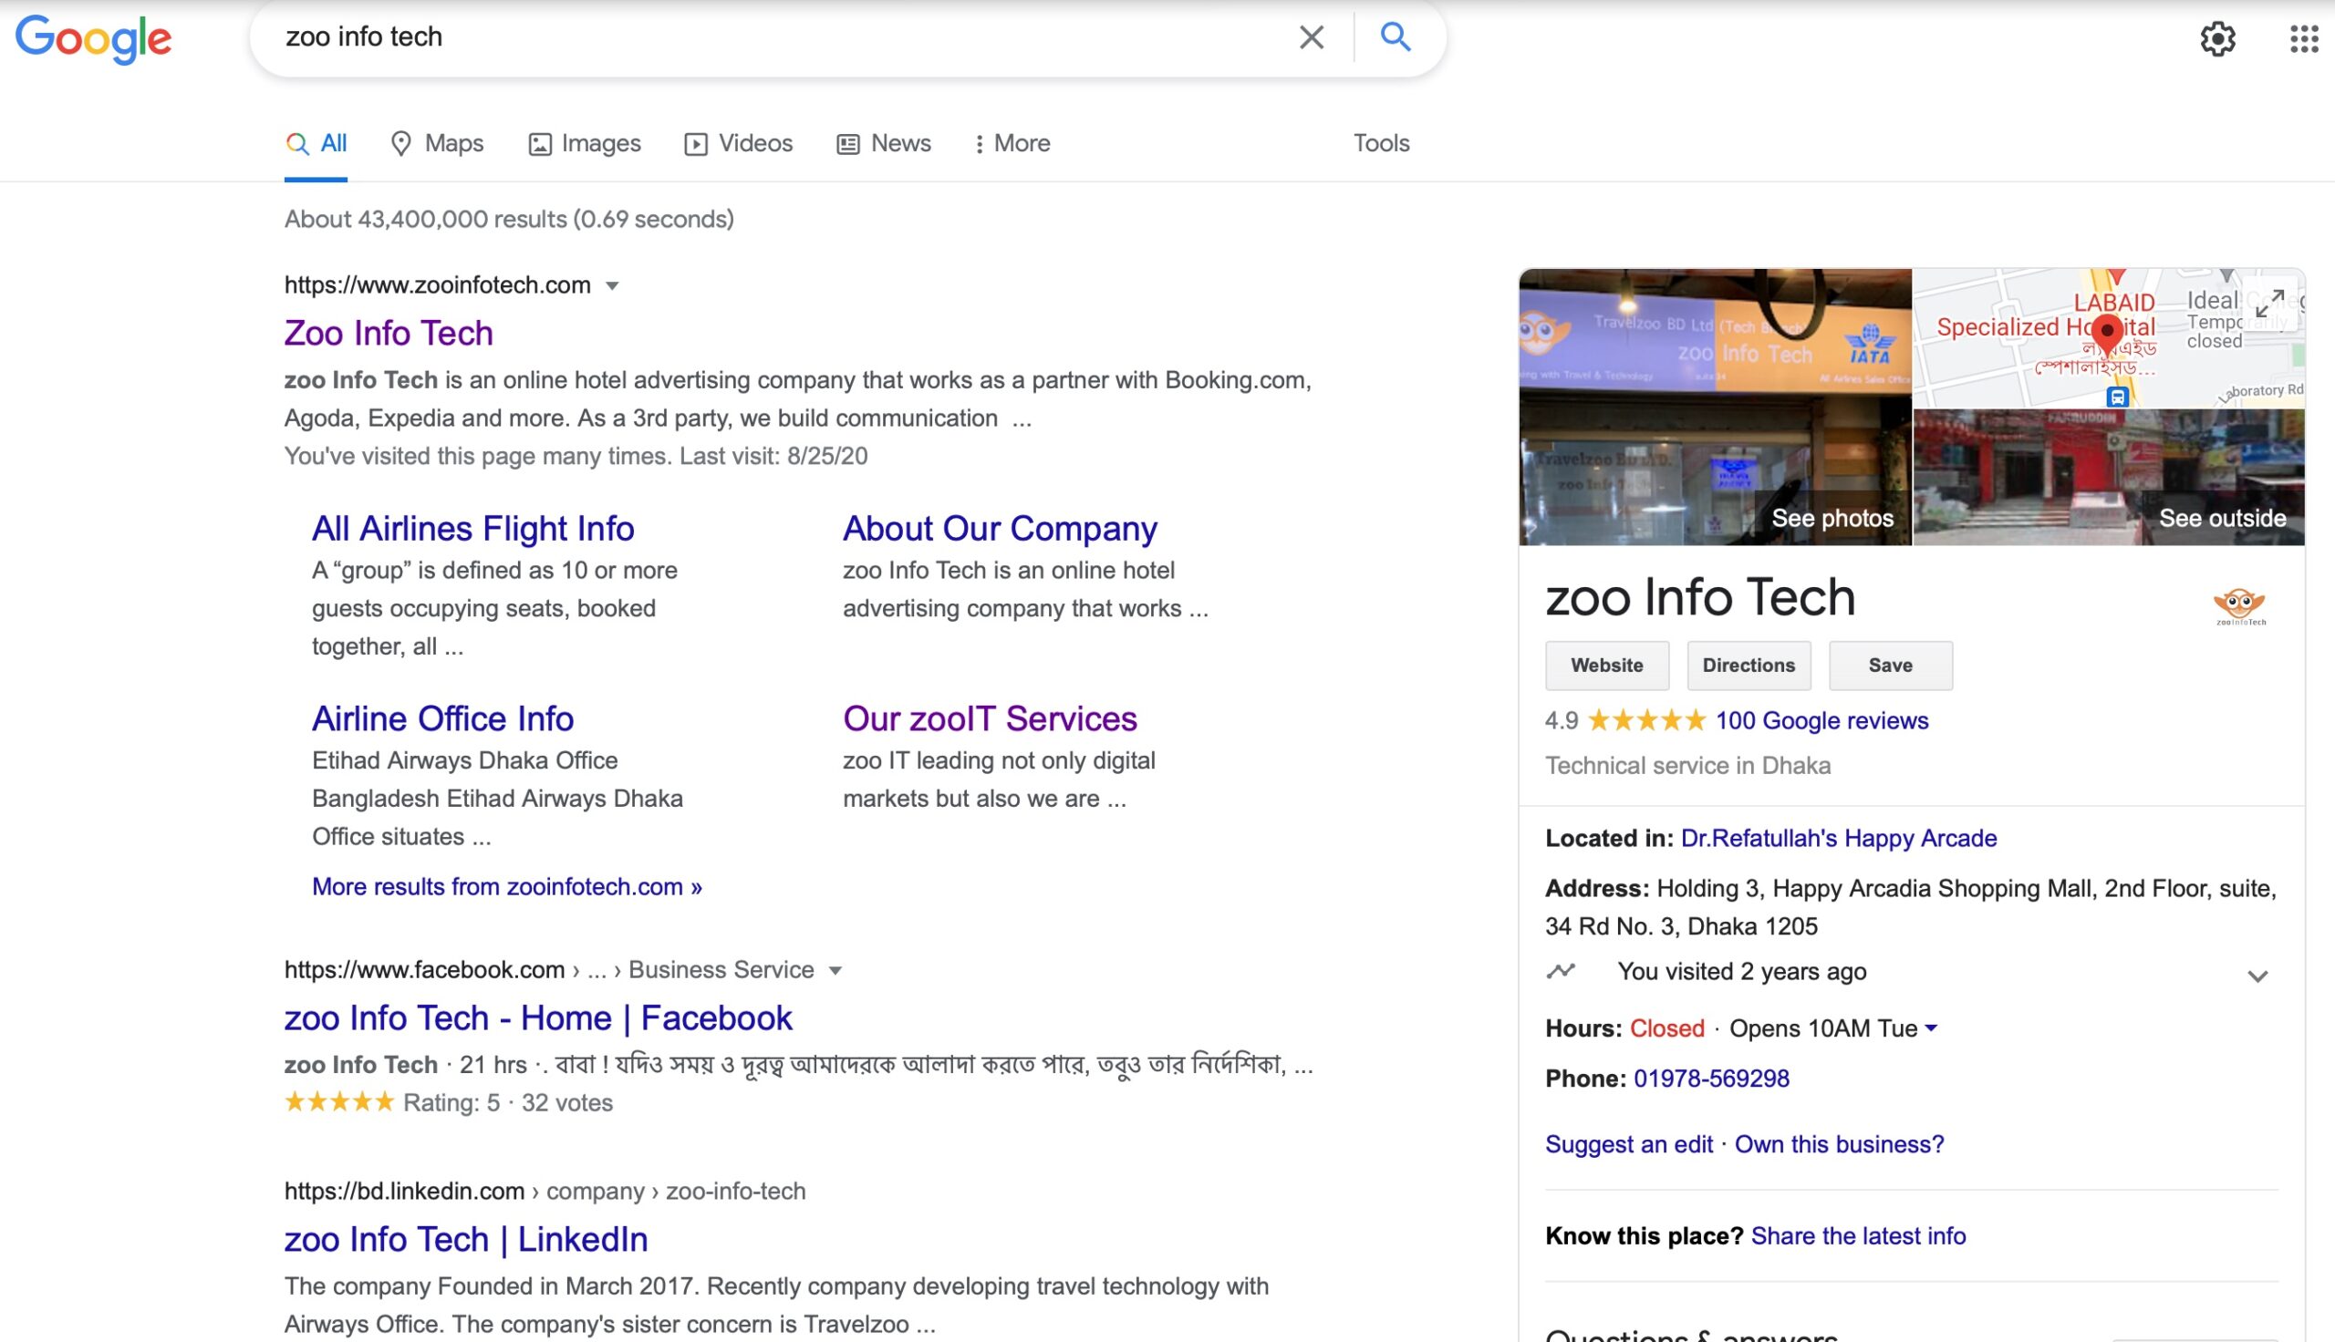Expand dropdown arrow beside facebook.com Business Service
The image size is (2335, 1342).
click(835, 971)
